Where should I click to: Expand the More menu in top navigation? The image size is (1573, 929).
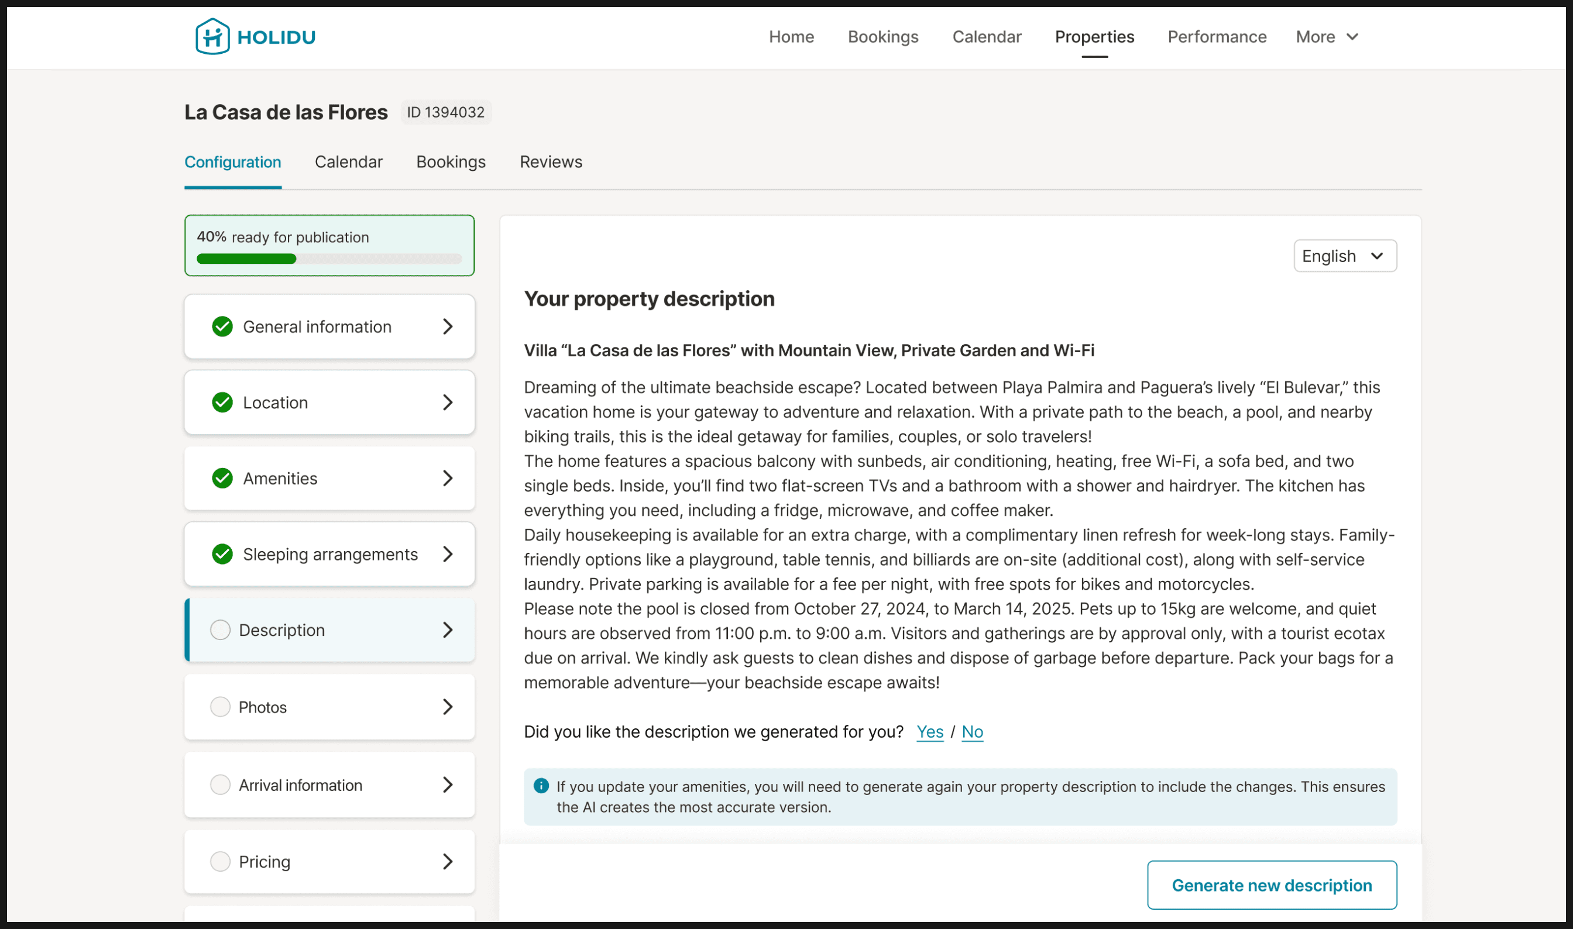(1327, 37)
